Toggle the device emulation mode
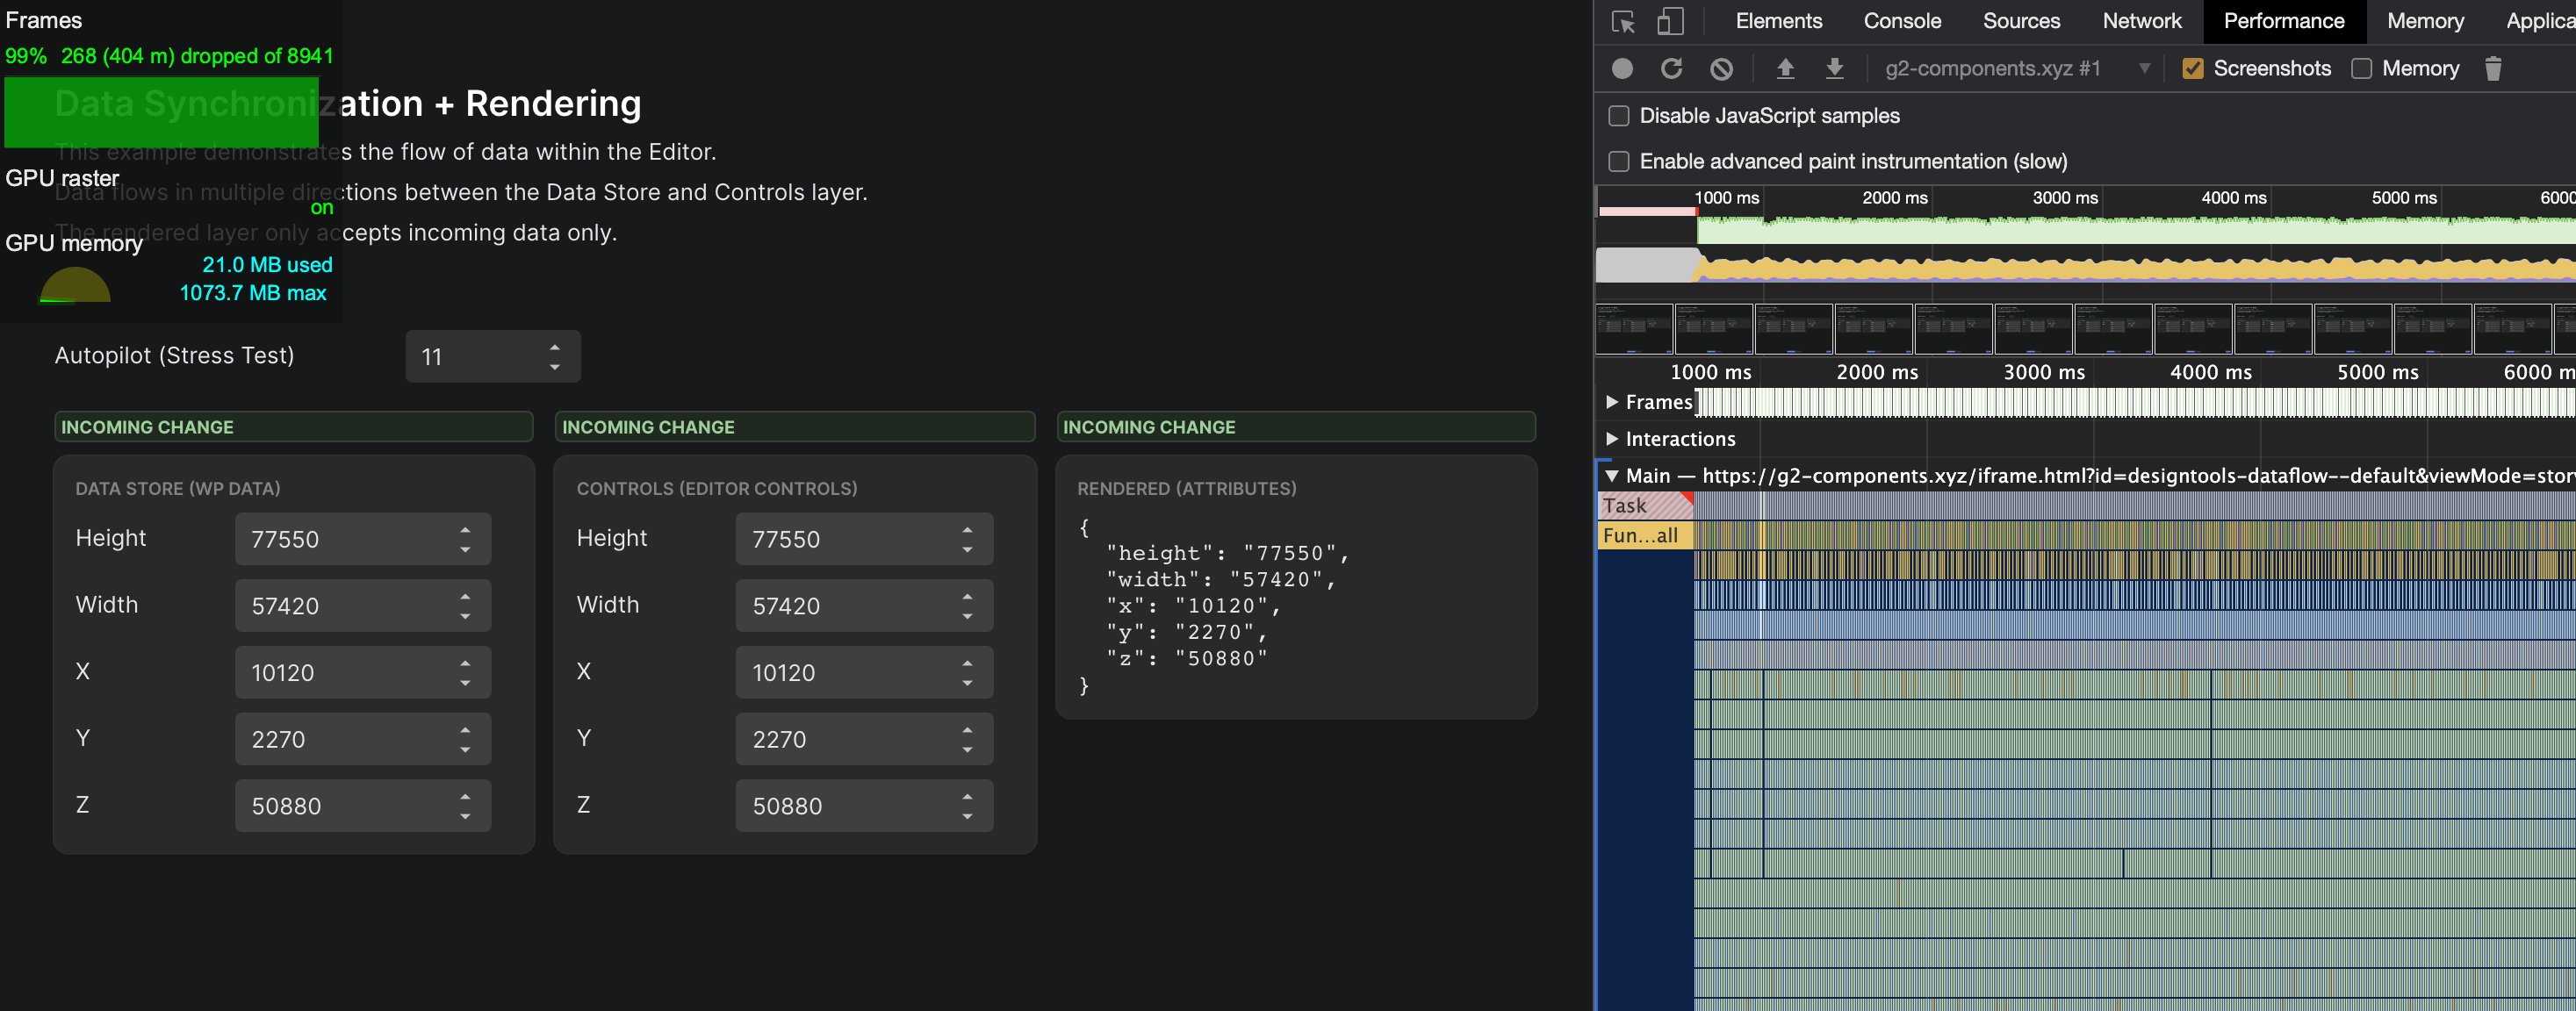This screenshot has height=1011, width=2576. pos(1670,20)
